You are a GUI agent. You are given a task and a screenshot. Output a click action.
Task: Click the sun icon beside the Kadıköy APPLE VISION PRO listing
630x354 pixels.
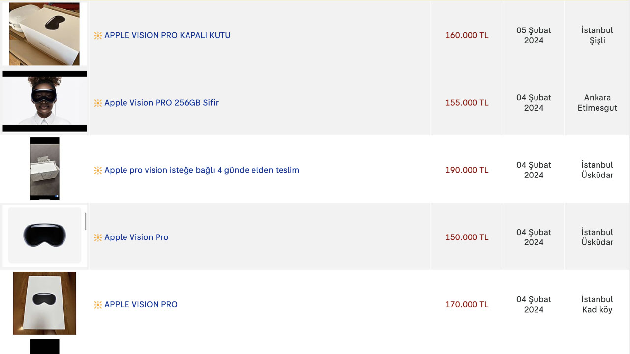pos(98,305)
